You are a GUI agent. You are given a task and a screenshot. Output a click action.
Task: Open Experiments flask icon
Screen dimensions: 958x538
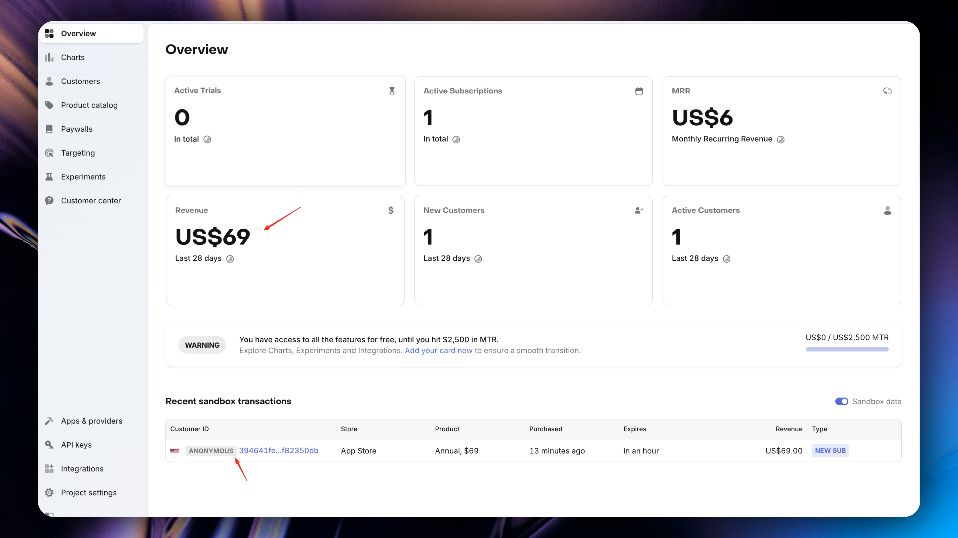click(x=49, y=177)
